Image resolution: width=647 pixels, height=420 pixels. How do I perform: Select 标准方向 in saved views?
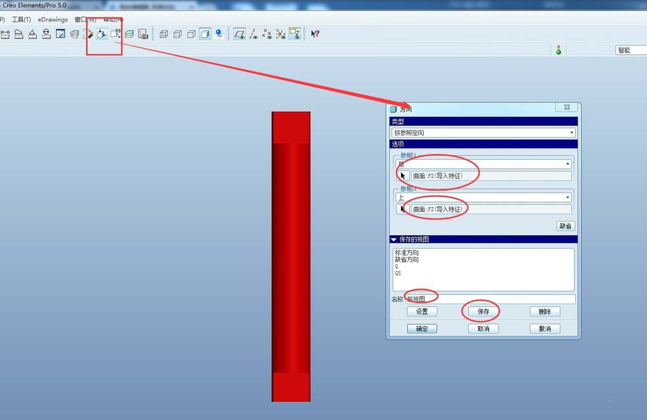point(406,253)
